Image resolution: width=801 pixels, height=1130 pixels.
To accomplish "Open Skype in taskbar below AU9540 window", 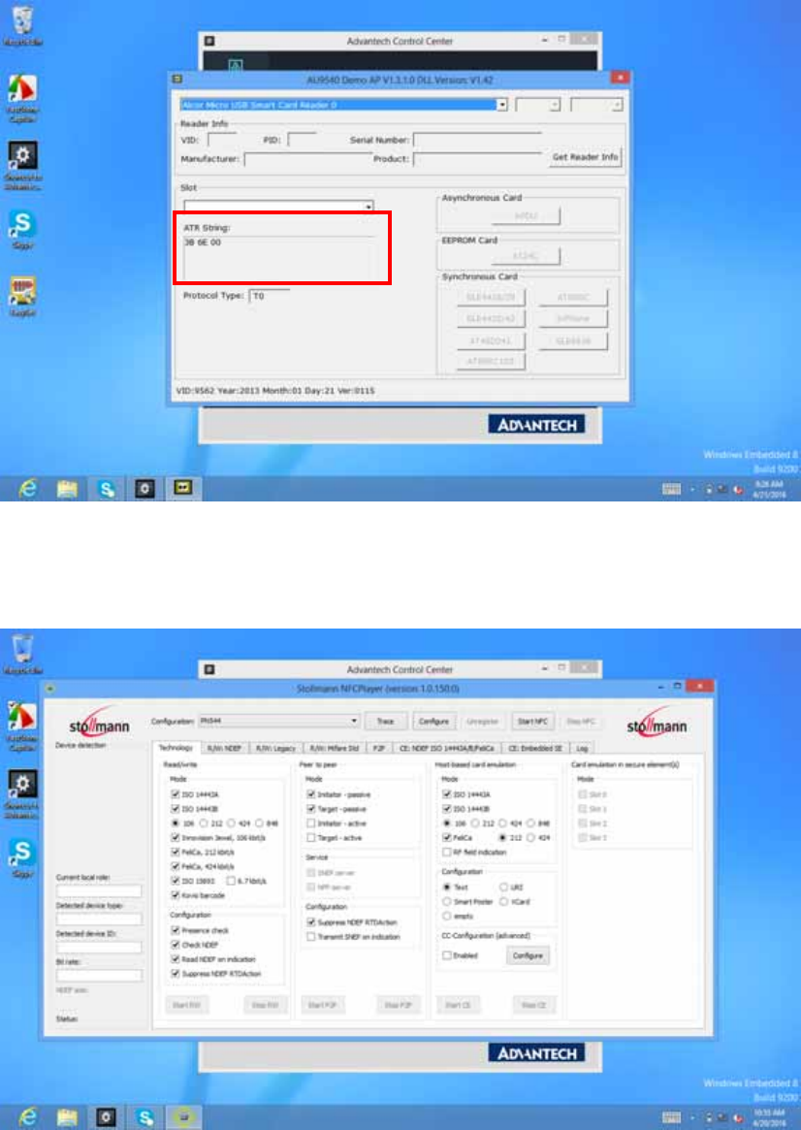I will [x=107, y=489].
